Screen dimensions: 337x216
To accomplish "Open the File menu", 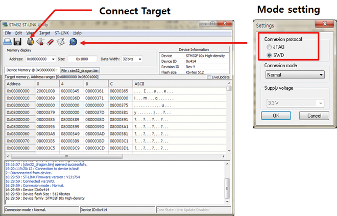I will (8, 33).
